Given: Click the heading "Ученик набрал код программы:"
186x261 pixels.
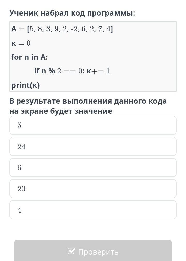Looking at the screenshot, I should [x=72, y=13].
